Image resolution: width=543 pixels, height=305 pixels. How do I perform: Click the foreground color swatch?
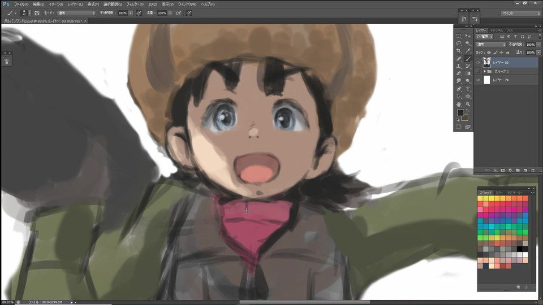pyautogui.click(x=460, y=113)
